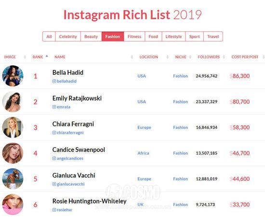Click the Instagram icon beside angelcandices
Image resolution: width=265 pixels, height=217 pixels.
coord(54,158)
